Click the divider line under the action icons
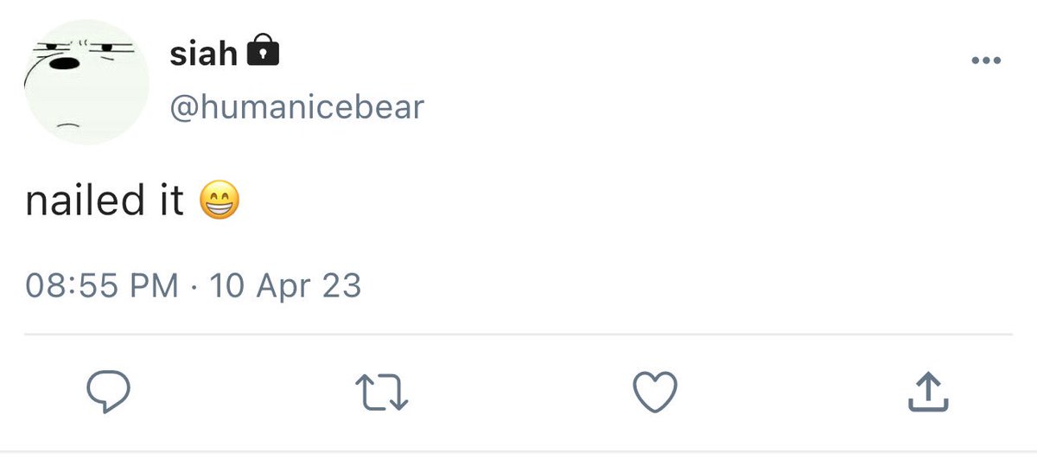Screen dimensions: 1037x466 (x=518, y=450)
